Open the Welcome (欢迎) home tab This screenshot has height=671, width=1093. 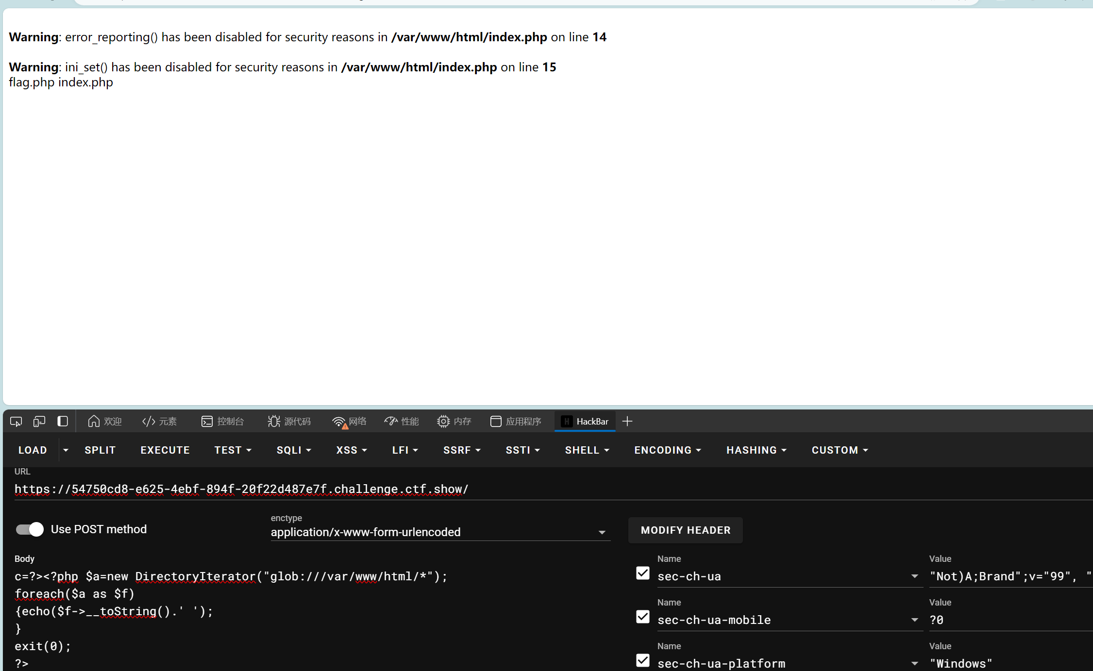click(x=104, y=421)
